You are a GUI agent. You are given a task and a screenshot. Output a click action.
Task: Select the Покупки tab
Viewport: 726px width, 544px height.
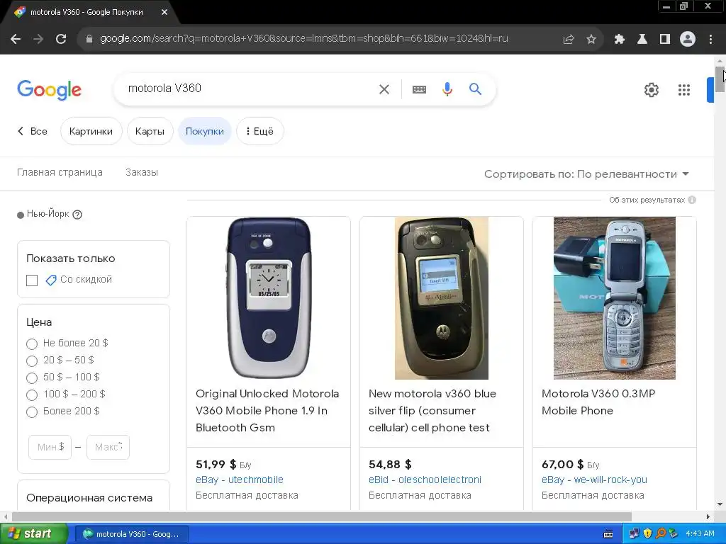pos(205,131)
